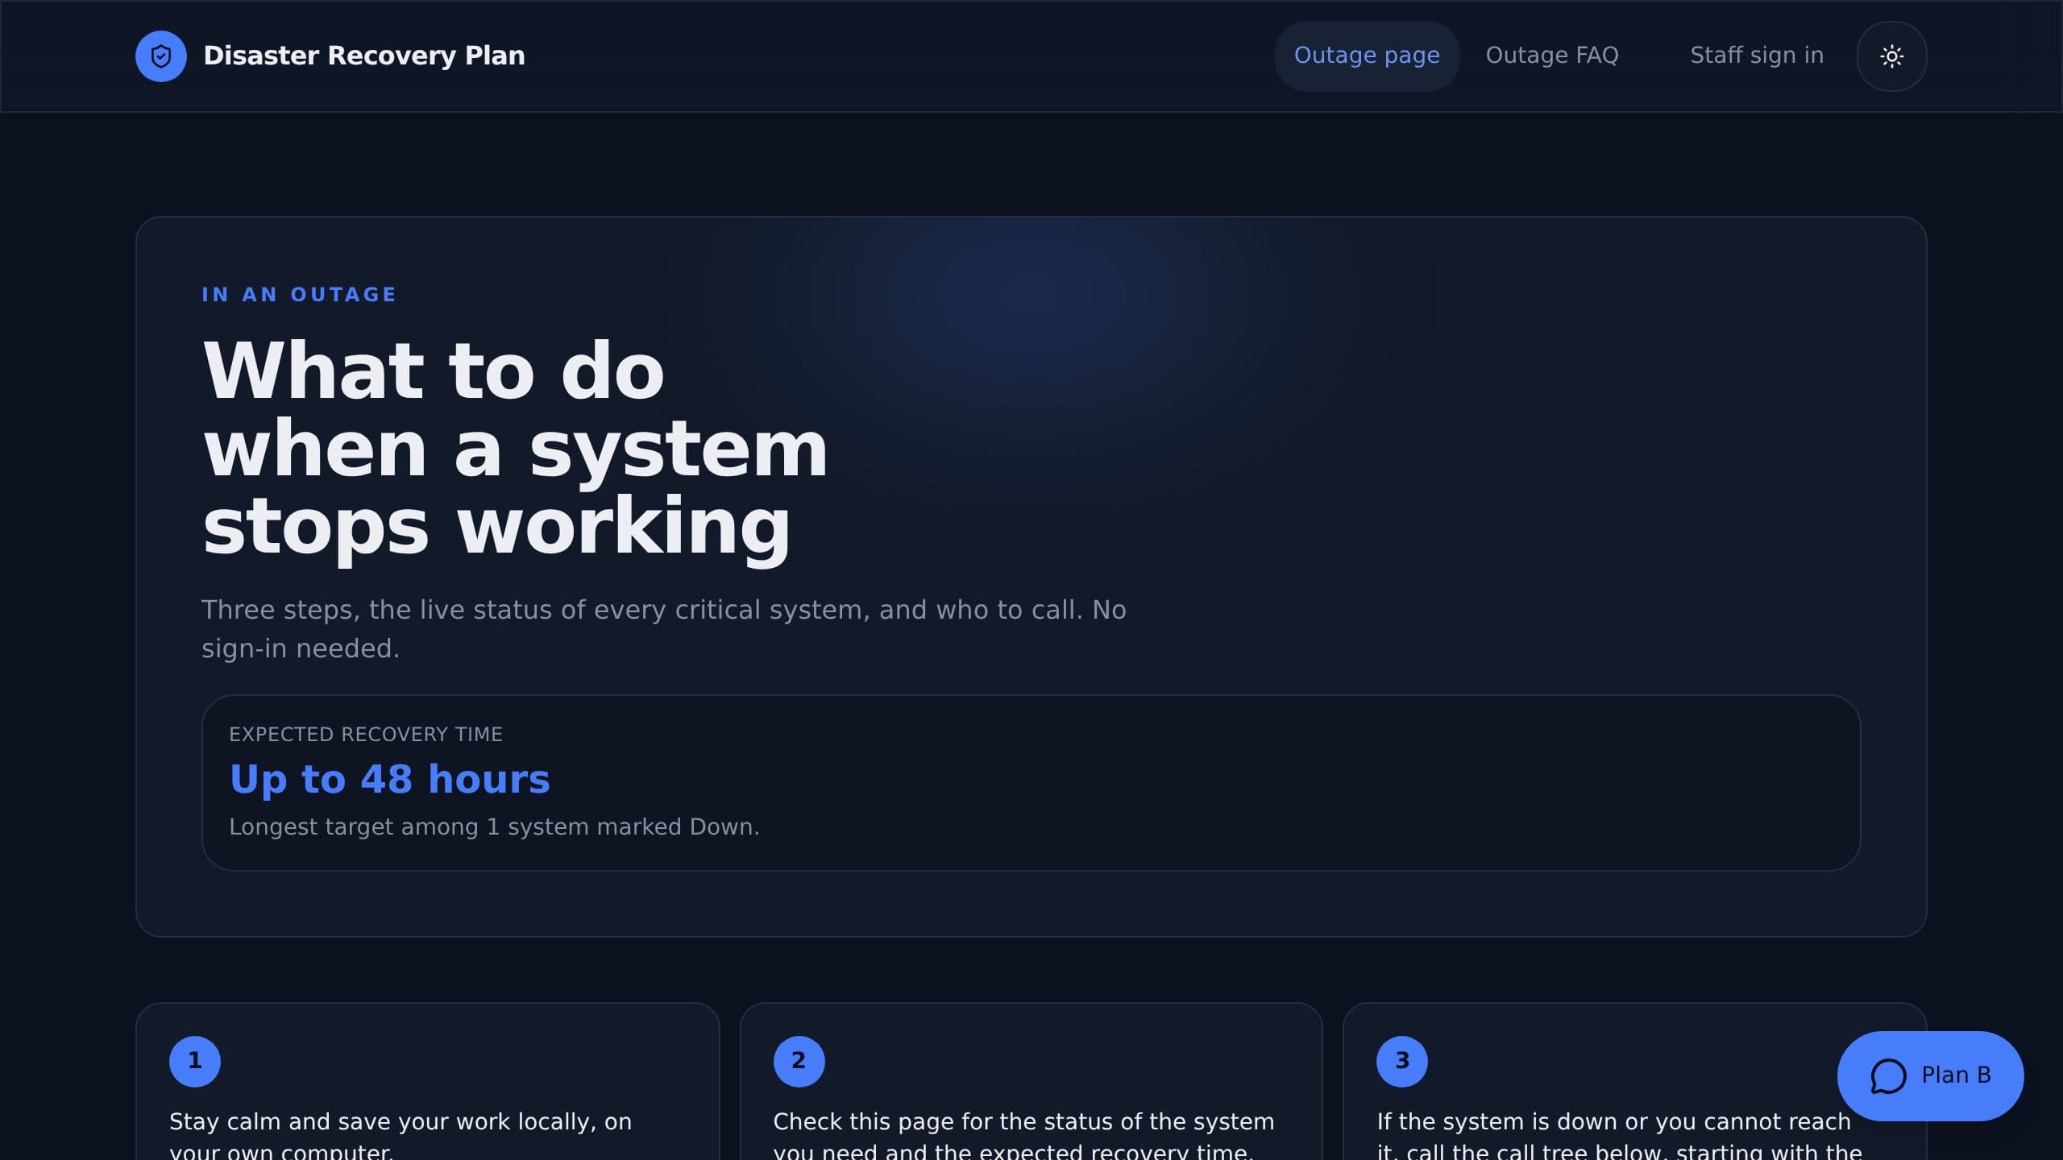Viewport: 2063px width, 1160px height.
Task: Open the Plan B chat button
Action: point(1930,1075)
